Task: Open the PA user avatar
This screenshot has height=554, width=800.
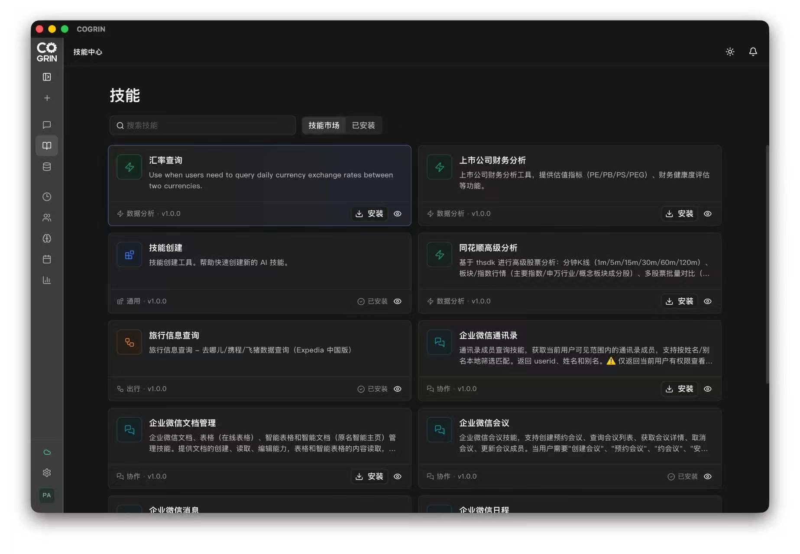Action: pyautogui.click(x=47, y=495)
